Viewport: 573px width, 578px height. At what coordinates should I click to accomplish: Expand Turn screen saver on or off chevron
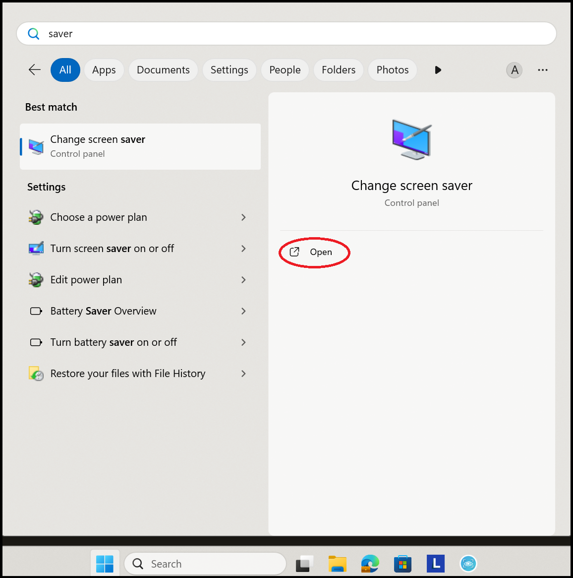pos(243,249)
